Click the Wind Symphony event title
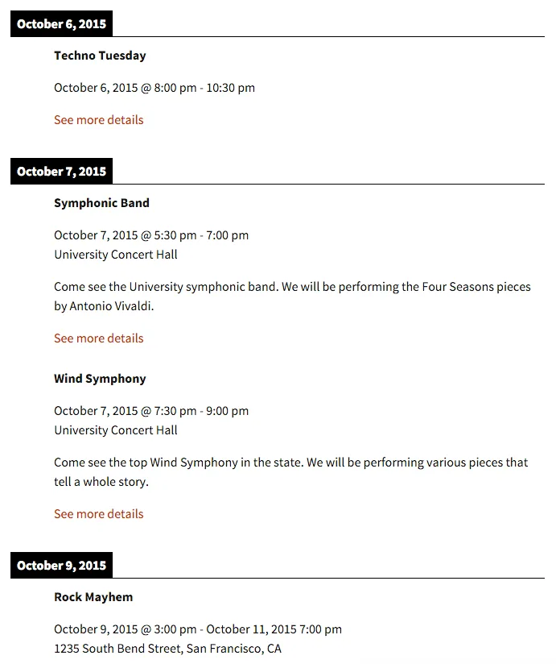Image resolution: width=556 pixels, height=664 pixels. coord(100,379)
